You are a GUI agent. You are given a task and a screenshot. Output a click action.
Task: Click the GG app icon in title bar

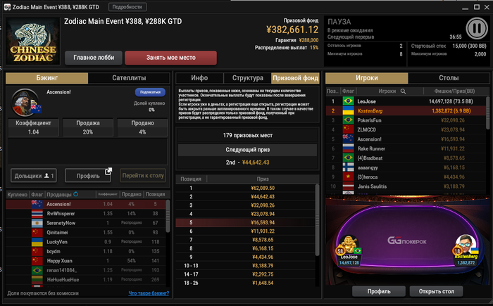point(7,7)
